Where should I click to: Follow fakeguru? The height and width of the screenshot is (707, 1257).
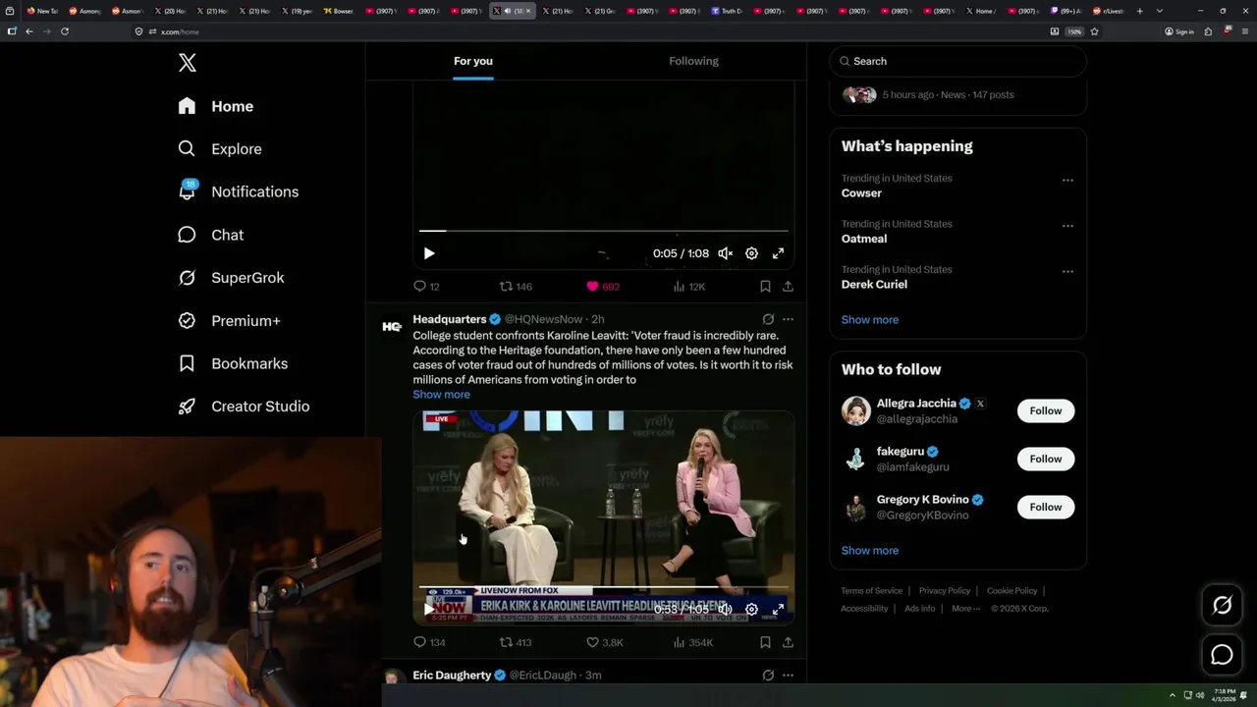(x=1046, y=459)
